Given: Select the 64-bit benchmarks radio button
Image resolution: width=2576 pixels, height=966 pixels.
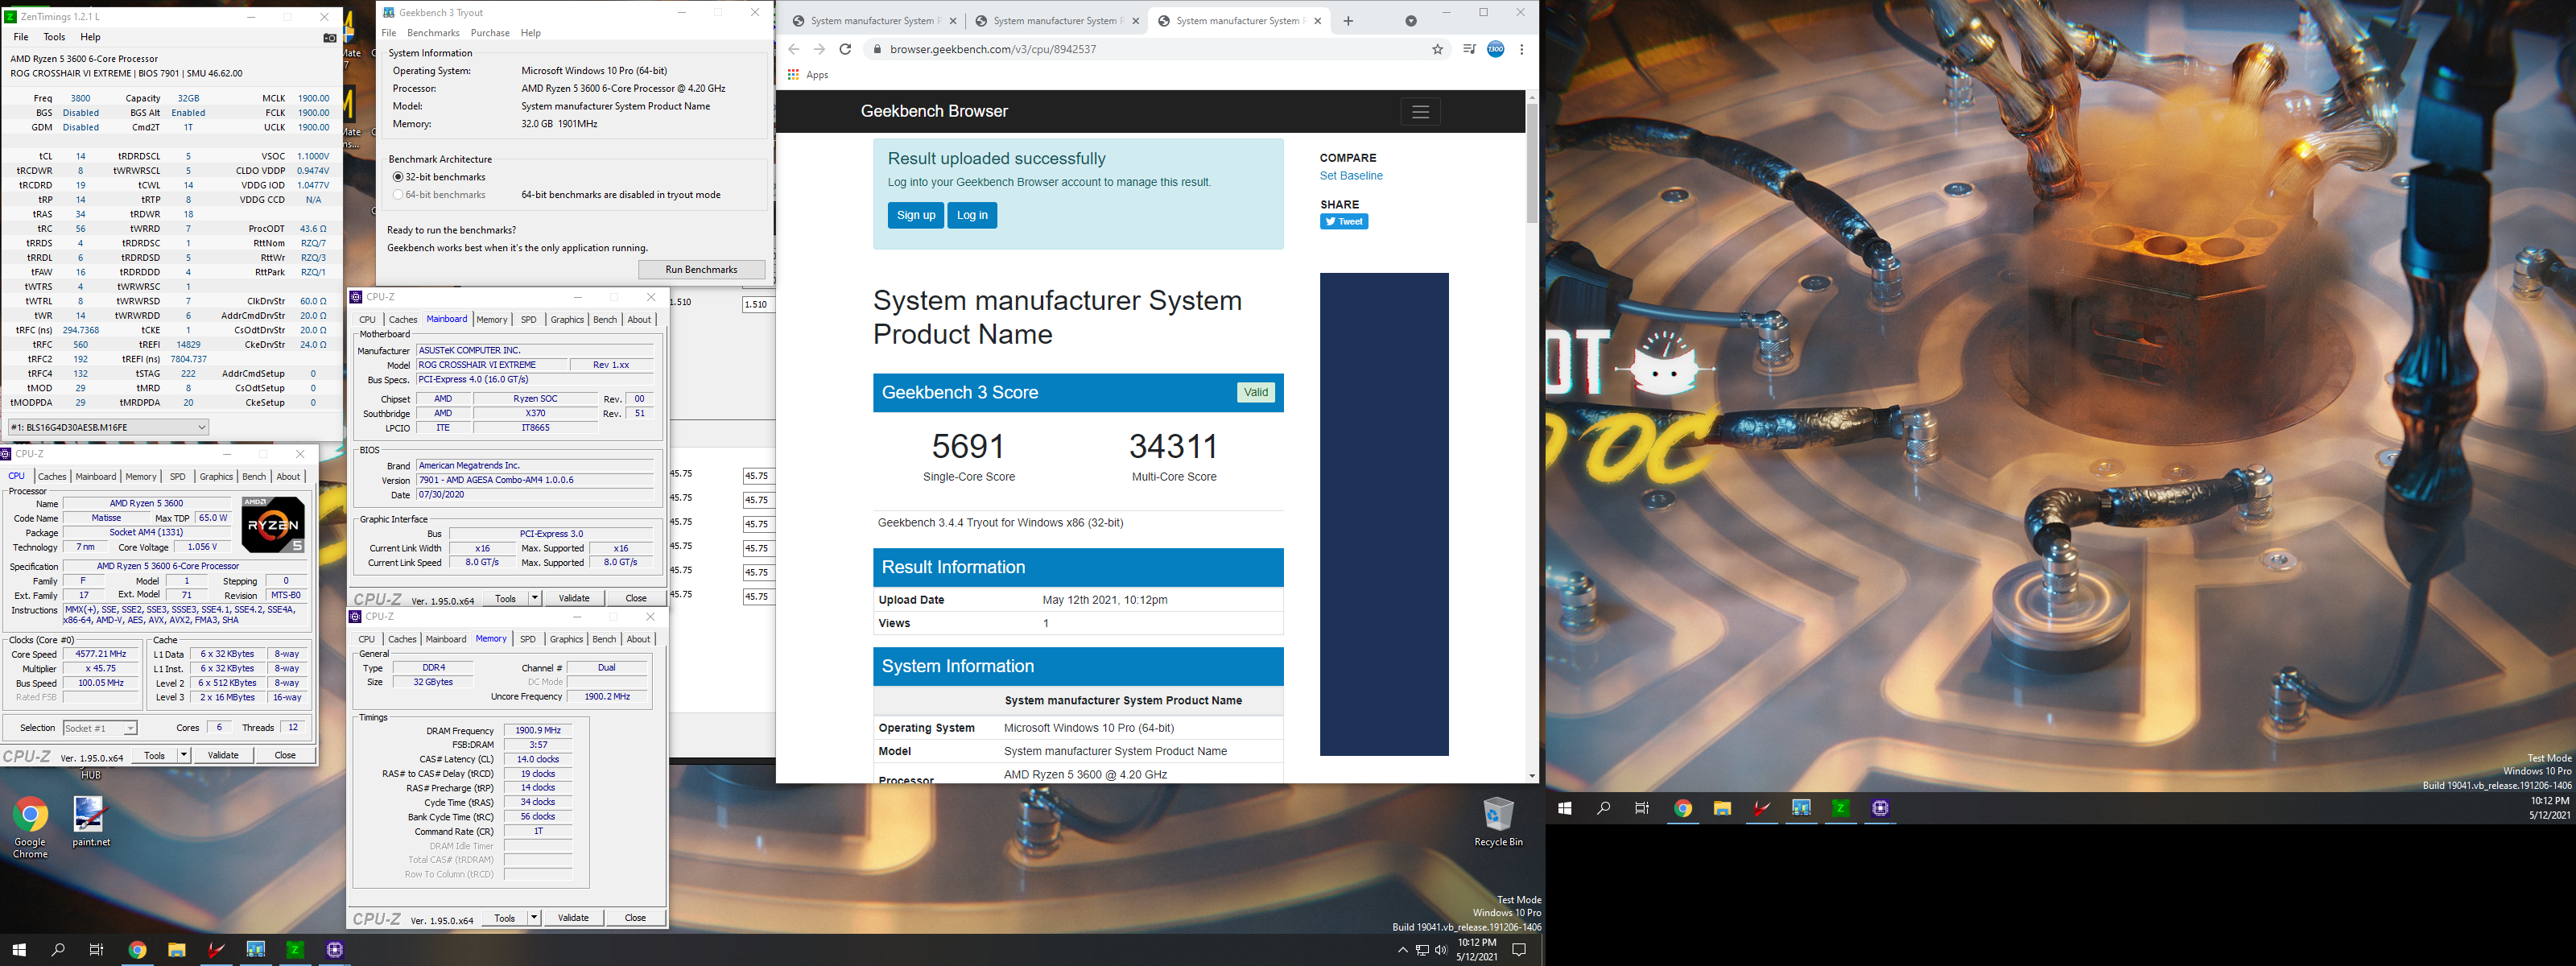Looking at the screenshot, I should (398, 195).
